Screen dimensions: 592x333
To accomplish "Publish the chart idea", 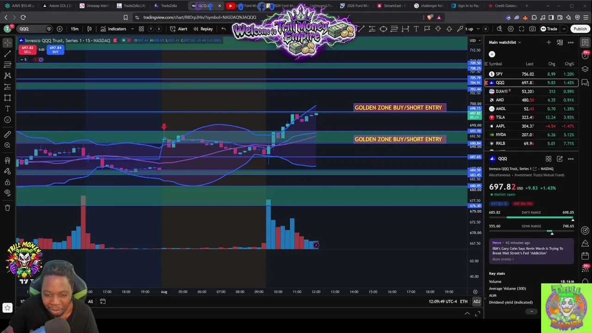I will pyautogui.click(x=580, y=29).
